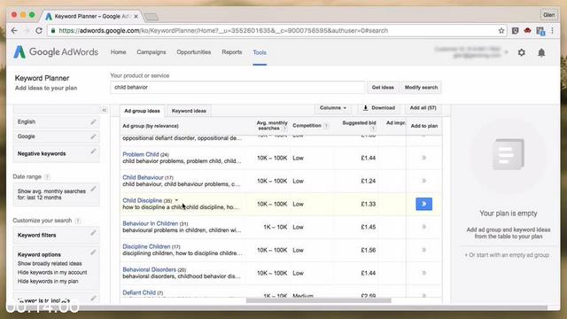Edit the date range pencil icon
The width and height of the screenshot is (567, 319).
pos(93,189)
